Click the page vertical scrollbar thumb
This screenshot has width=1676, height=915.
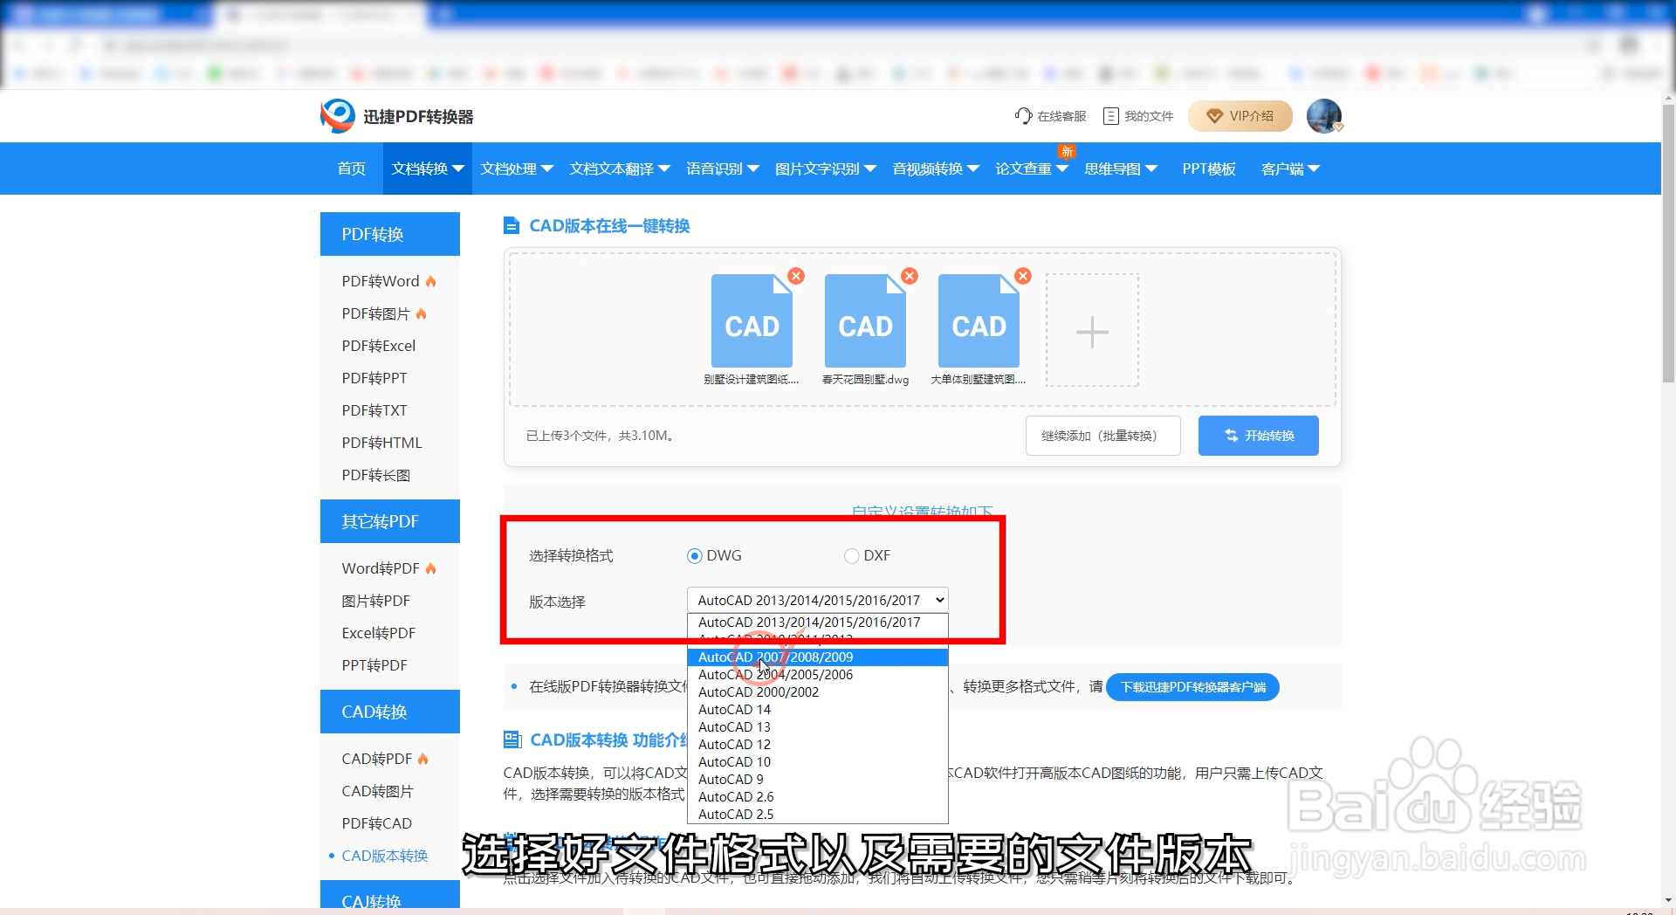coord(1668,243)
